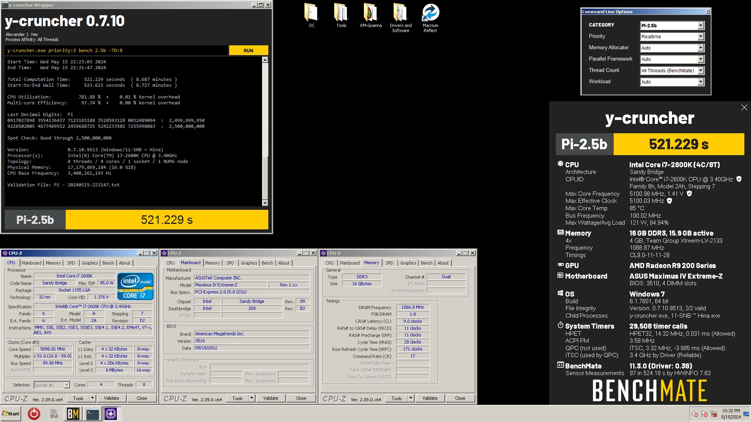Click BIOS Version value 3510
The width and height of the screenshot is (751, 422).
tap(252, 341)
